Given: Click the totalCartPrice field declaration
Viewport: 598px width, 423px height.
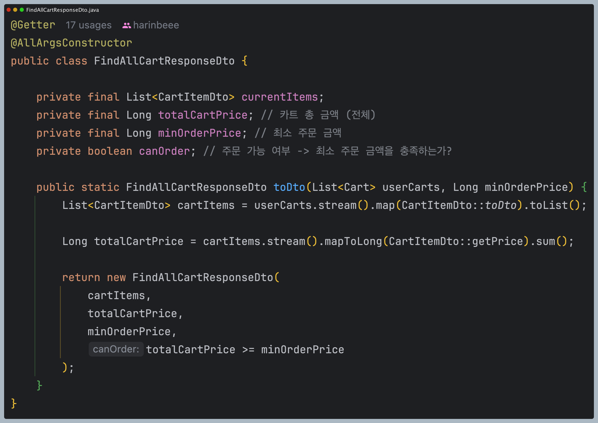Looking at the screenshot, I should coord(203,115).
